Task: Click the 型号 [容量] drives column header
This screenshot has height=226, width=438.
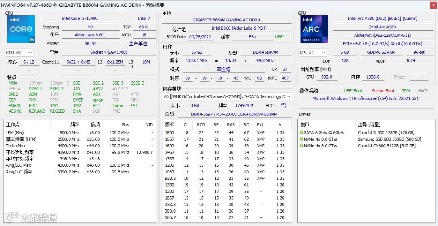Action: coord(369,124)
